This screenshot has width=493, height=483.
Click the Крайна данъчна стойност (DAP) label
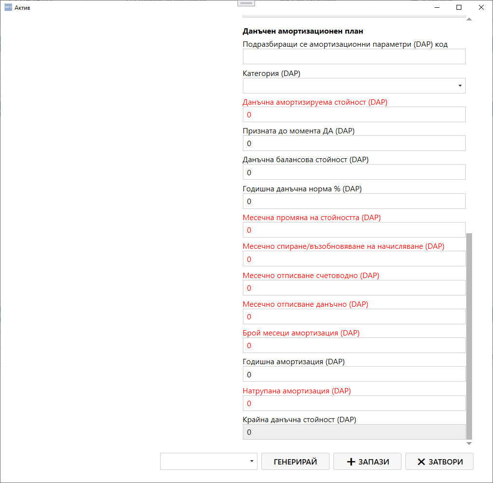coord(299,420)
